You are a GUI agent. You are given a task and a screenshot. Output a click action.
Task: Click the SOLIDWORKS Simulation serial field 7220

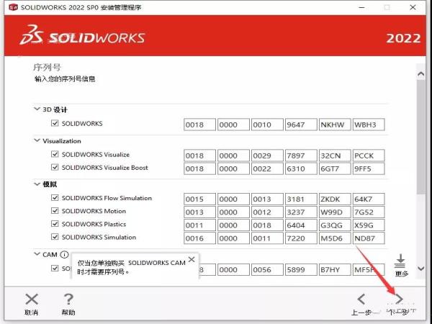300,238
